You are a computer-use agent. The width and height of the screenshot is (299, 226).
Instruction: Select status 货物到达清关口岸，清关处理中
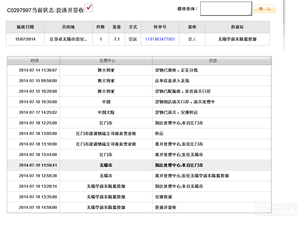point(185,102)
